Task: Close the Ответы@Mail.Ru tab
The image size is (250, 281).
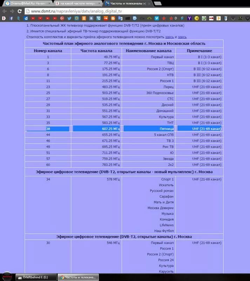Action: point(49,4)
